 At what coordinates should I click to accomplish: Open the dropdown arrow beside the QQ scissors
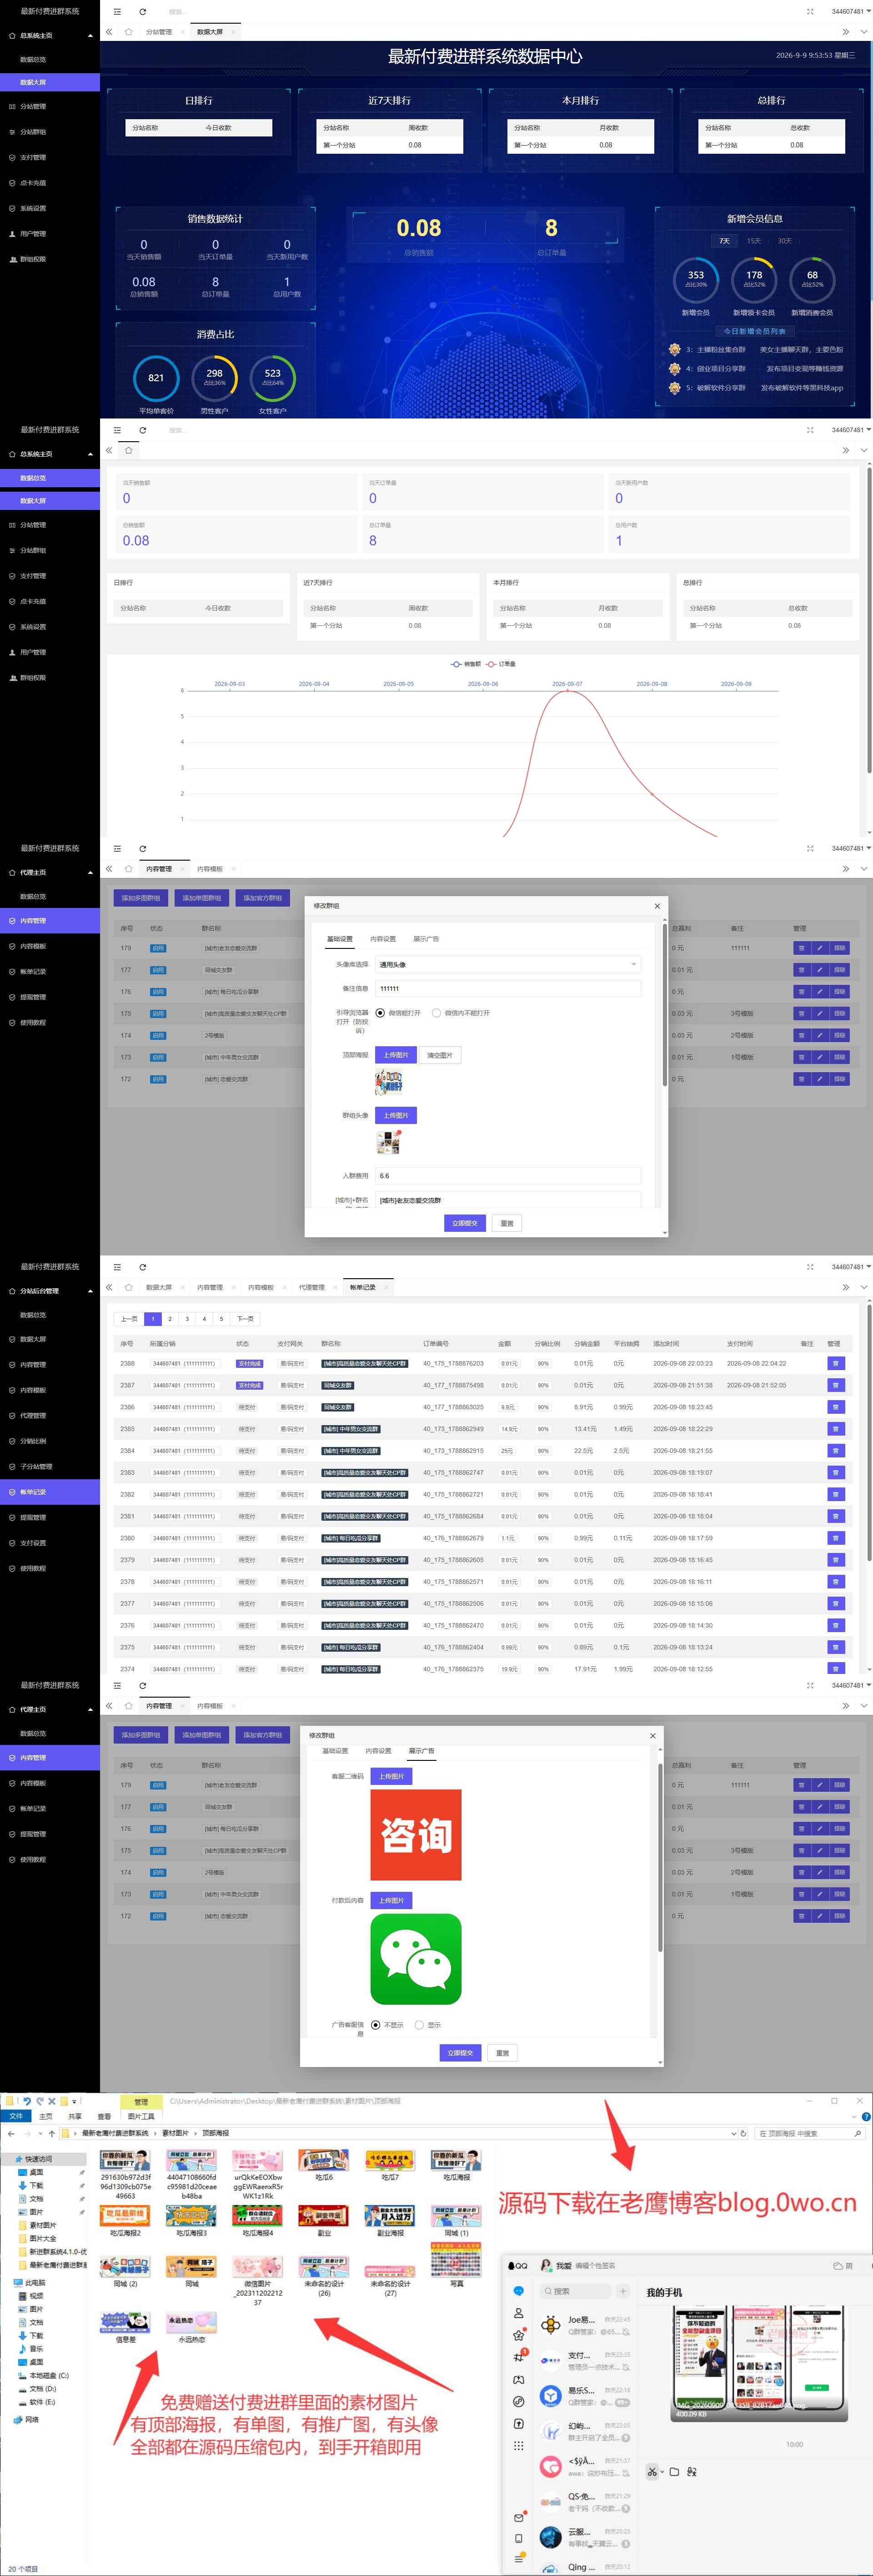click(x=661, y=2472)
